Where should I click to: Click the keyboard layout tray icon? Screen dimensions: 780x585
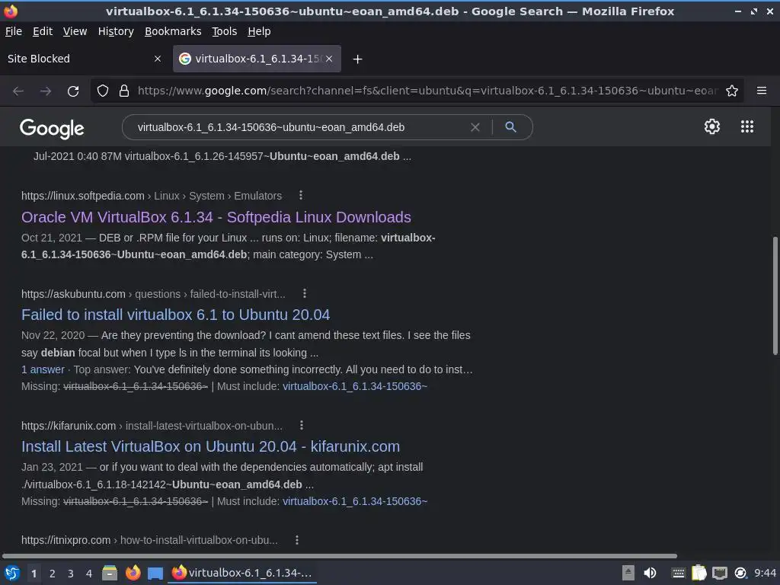(678, 573)
